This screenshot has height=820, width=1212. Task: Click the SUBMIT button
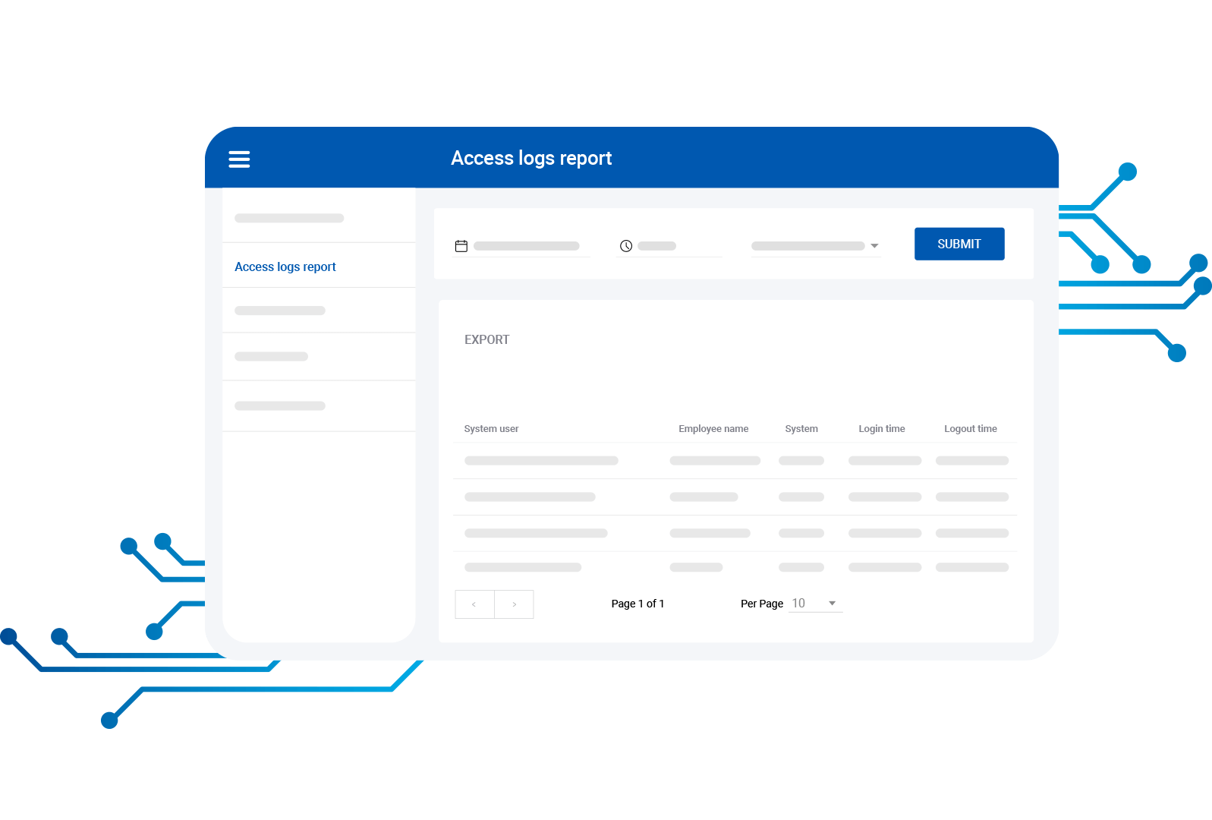pos(959,244)
